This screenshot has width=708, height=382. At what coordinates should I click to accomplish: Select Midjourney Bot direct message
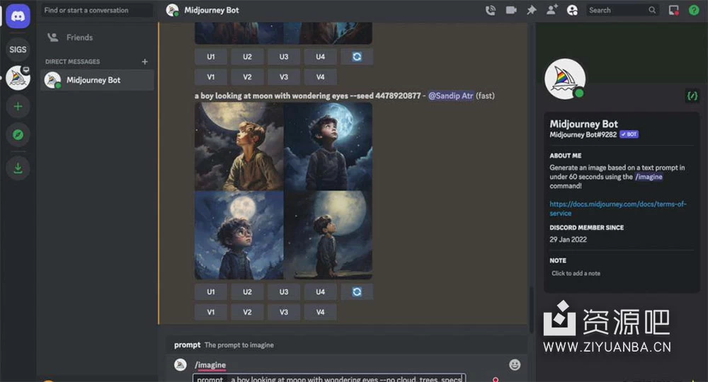[x=96, y=80]
